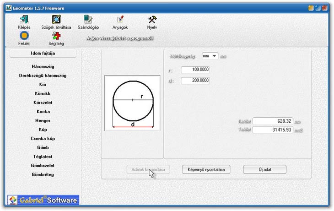Click the Gabriel Software logo
This screenshot has width=334, height=211.
43,200
